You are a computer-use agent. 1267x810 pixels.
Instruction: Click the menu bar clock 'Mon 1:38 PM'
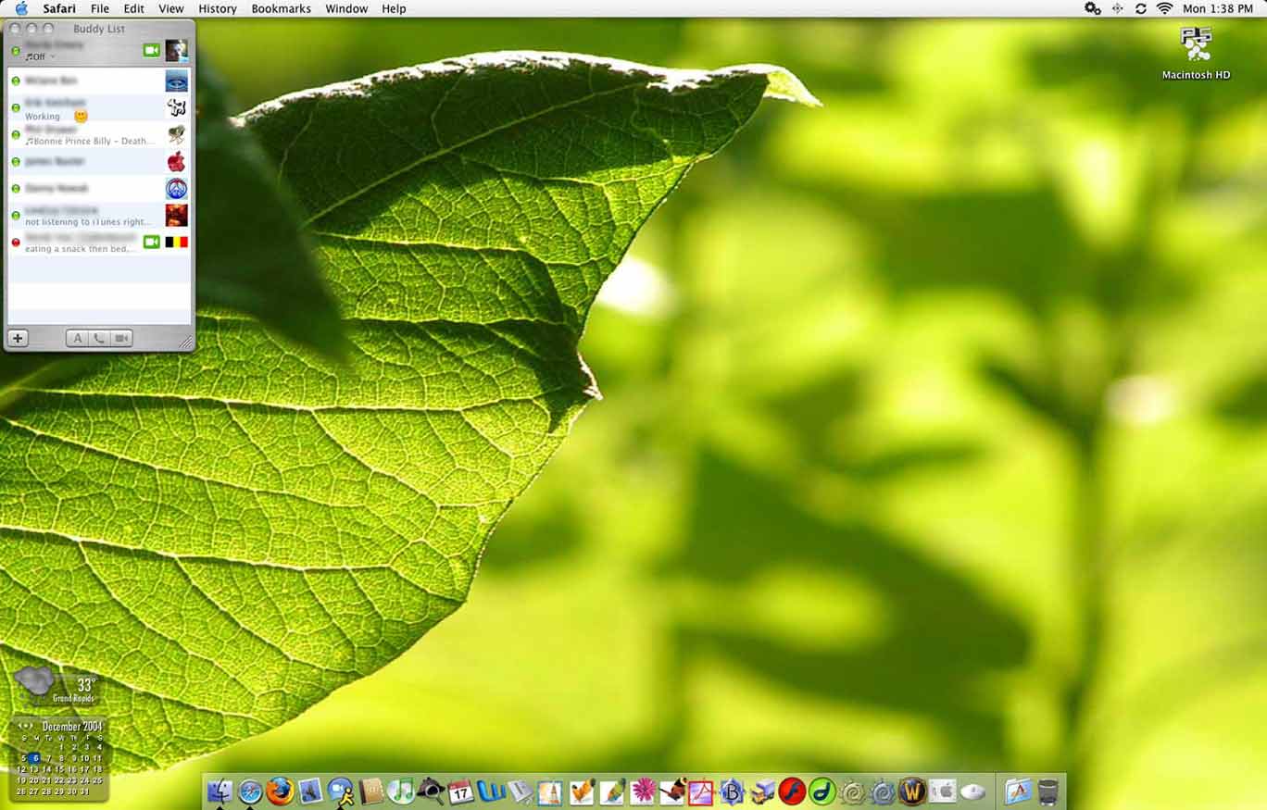[x=1218, y=8]
